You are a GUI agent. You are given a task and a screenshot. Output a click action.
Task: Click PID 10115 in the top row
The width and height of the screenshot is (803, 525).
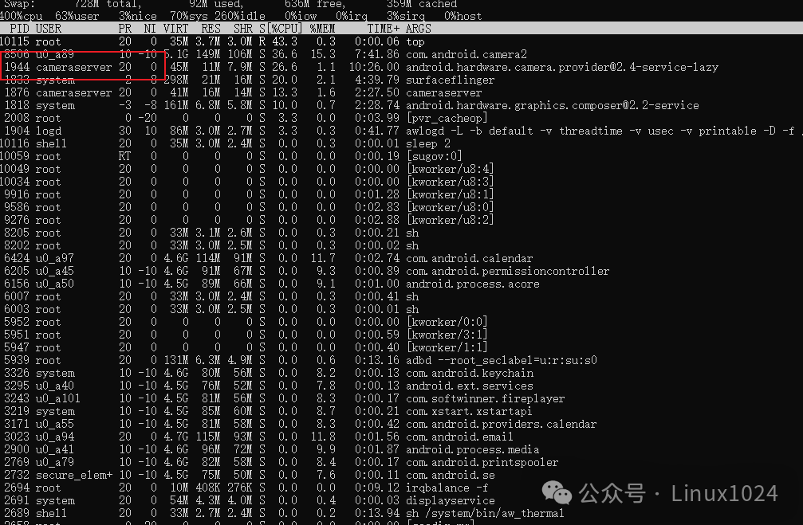tap(15, 41)
